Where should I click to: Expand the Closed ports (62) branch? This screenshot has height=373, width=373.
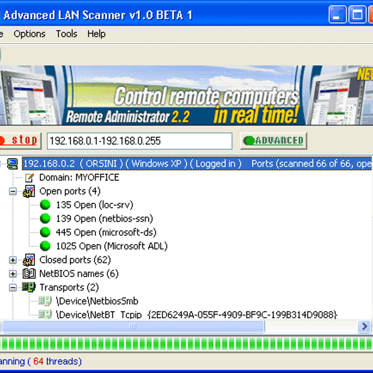click(x=13, y=260)
